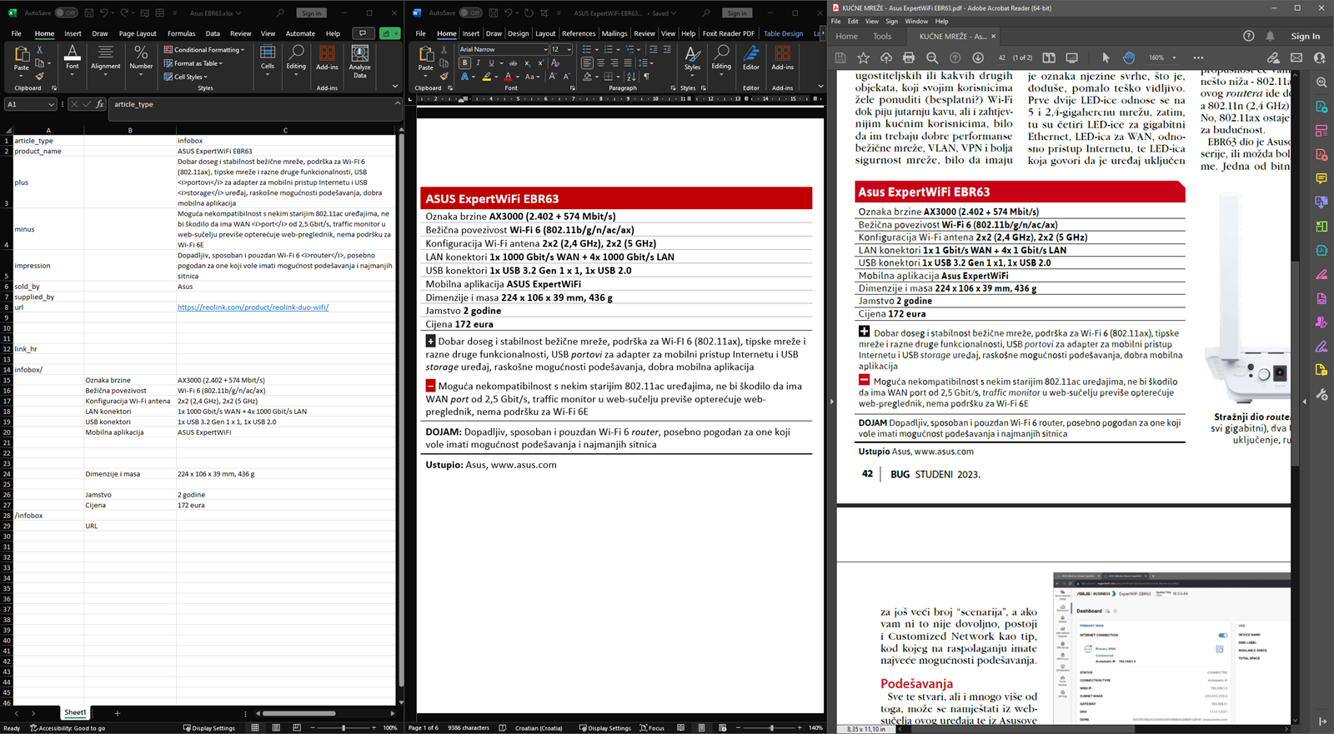Go to next page in Acrobat
The image size is (1334, 734).
(x=978, y=57)
